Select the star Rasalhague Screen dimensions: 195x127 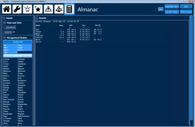(8, 114)
